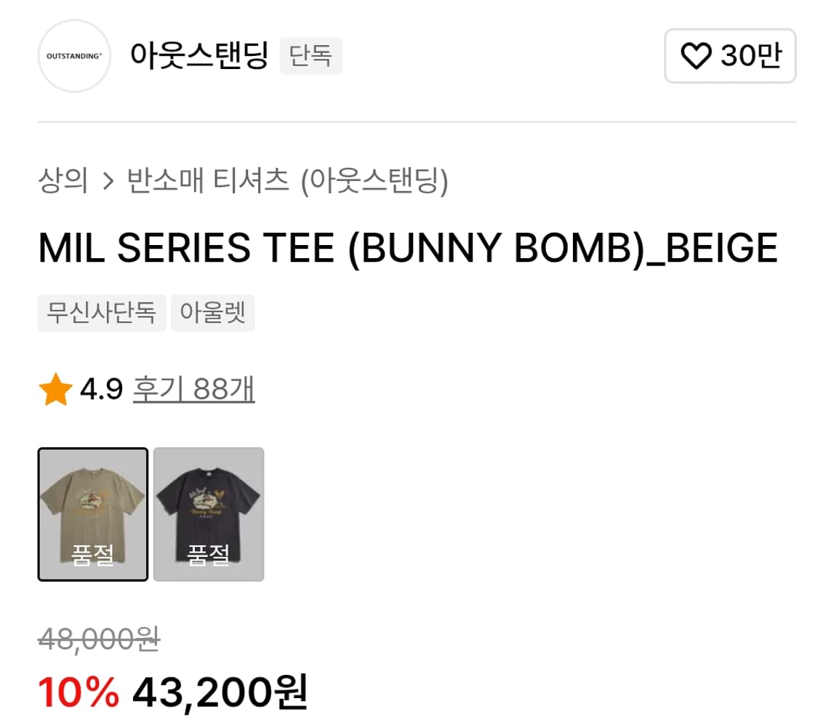Click the strikethrough original price 48,000원
This screenshot has width=818, height=728.
(x=99, y=639)
